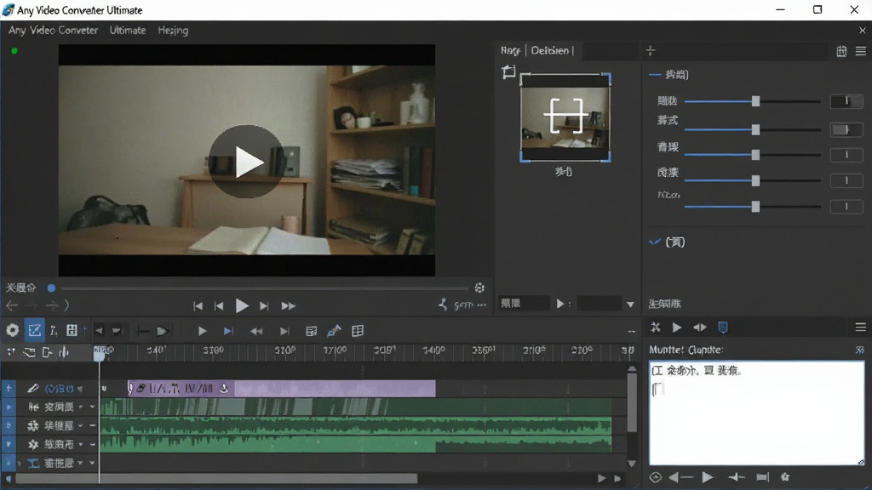Click small play button beside the dropdown field
This screenshot has width=872, height=490.
(x=560, y=304)
